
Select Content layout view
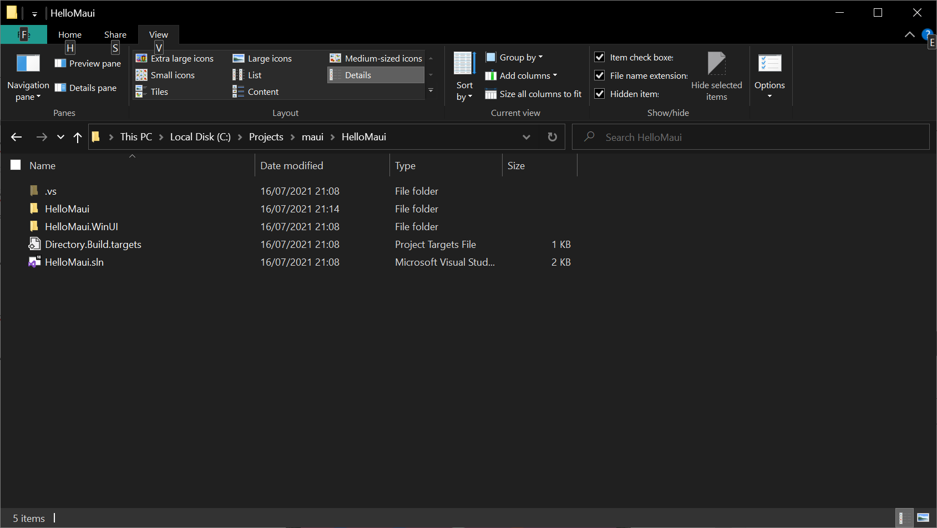point(262,92)
